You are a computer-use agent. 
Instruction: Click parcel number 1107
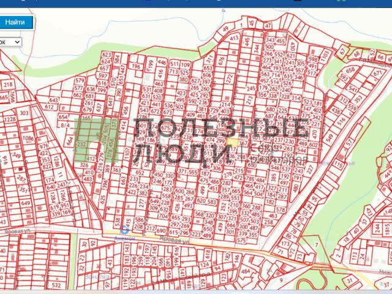pos(127,153)
